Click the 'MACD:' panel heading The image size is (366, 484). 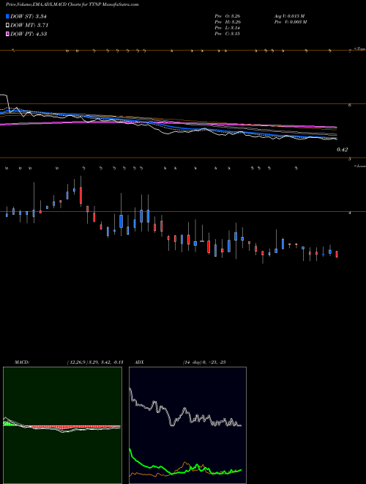(x=22, y=362)
